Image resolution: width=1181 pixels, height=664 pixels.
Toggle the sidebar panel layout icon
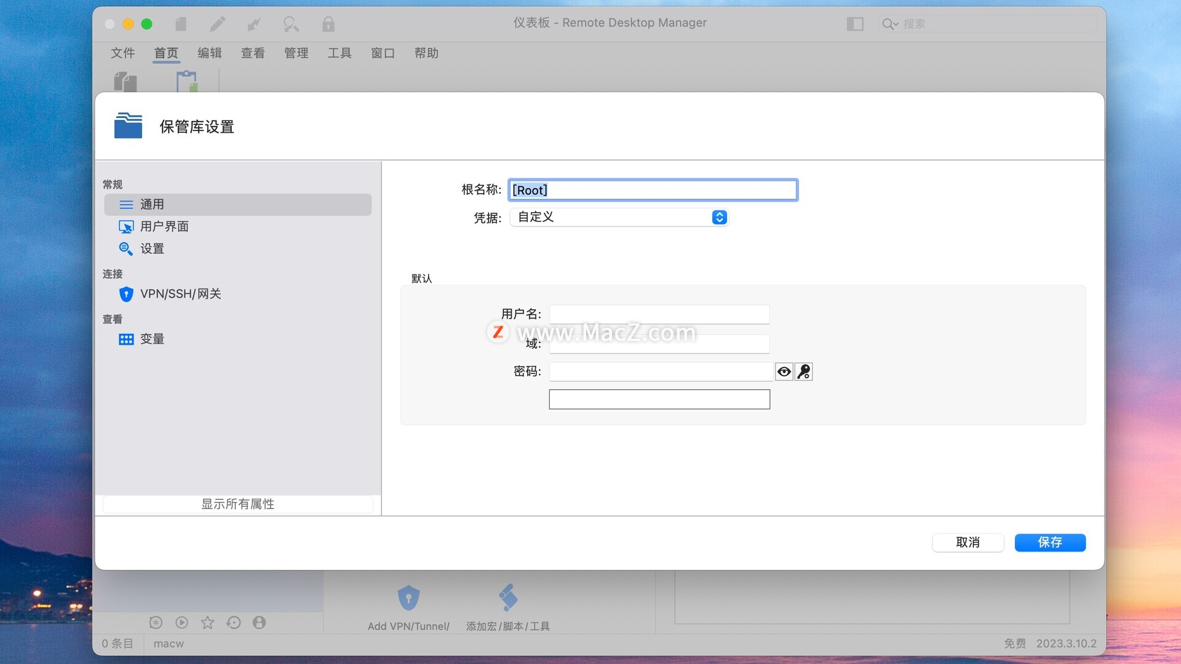click(854, 24)
